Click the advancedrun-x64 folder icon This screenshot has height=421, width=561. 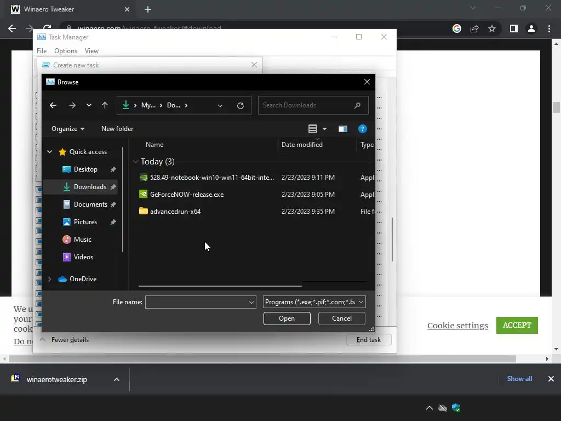click(143, 211)
